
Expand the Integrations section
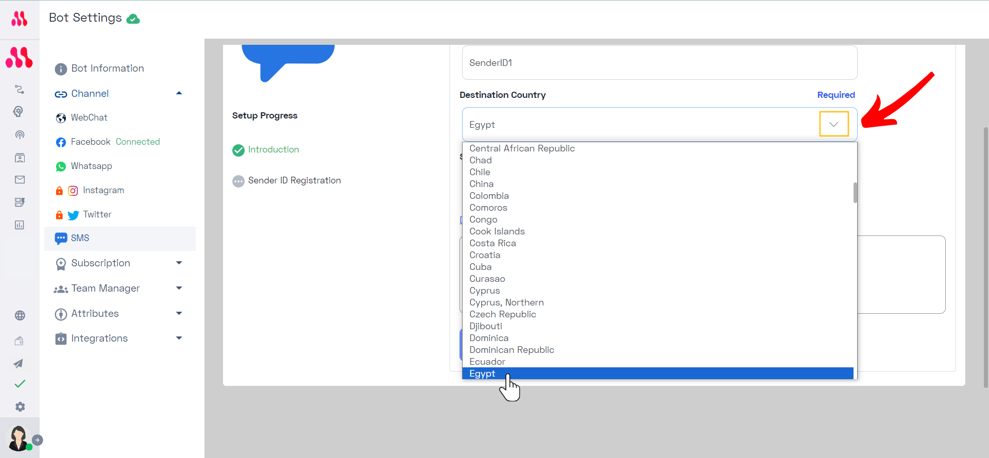(x=179, y=338)
